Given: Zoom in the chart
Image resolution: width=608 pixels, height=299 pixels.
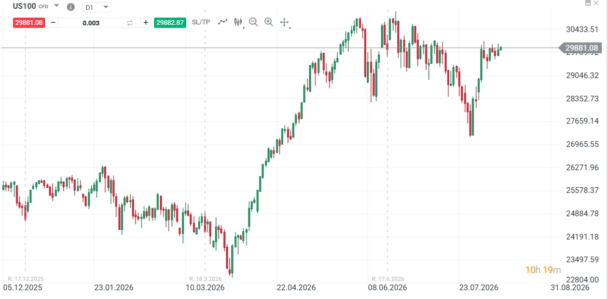Looking at the screenshot, I should (x=269, y=22).
